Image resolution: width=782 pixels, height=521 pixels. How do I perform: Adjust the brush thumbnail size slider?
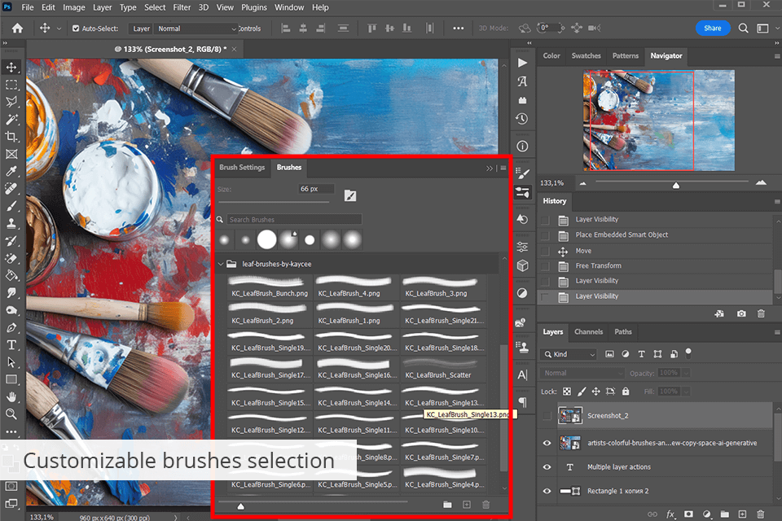[x=240, y=506]
